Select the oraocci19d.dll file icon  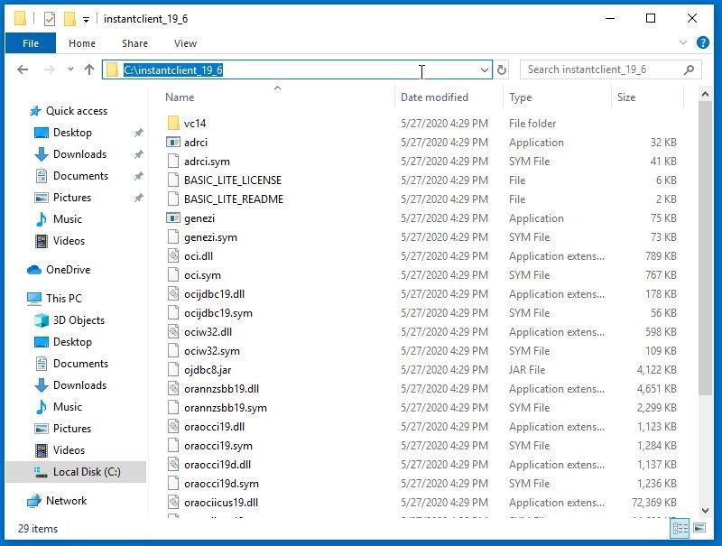[x=173, y=465]
